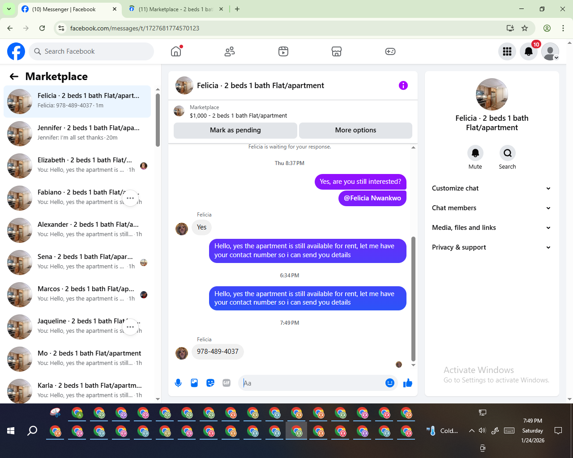The width and height of the screenshot is (573, 458).
Task: Open the Video/Watch icon
Action: click(283, 51)
